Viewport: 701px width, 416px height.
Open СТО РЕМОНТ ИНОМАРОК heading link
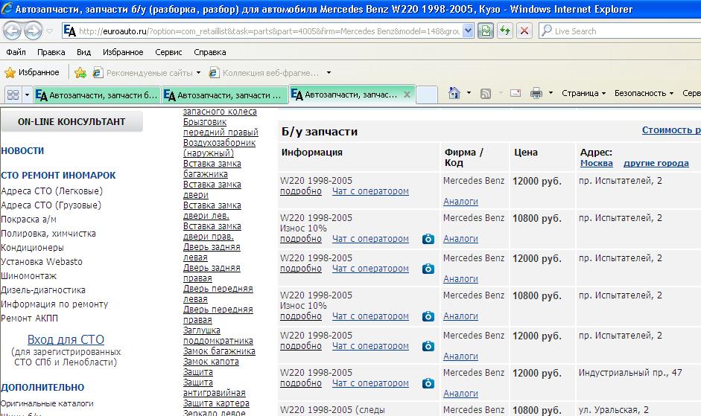(58, 175)
